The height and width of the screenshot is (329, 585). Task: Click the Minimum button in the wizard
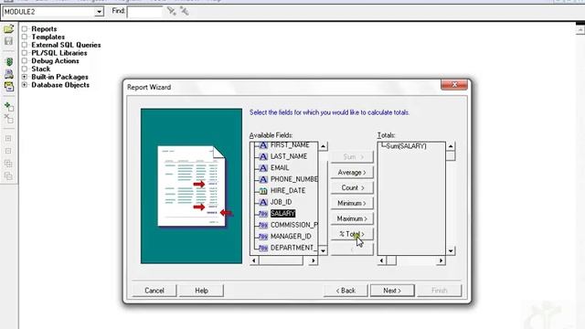click(352, 203)
